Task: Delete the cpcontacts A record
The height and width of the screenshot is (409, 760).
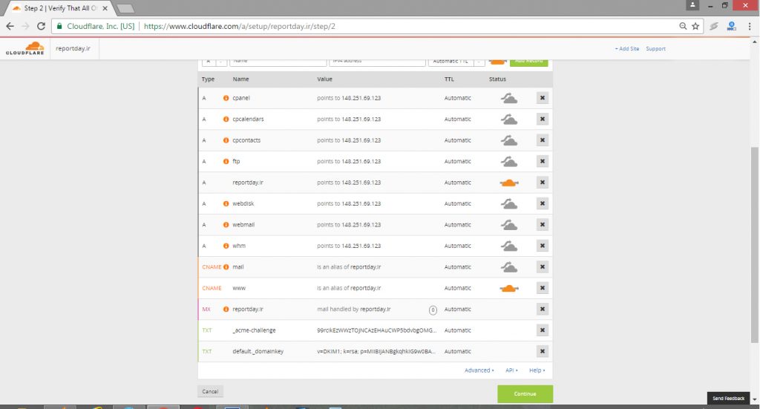Action: coord(543,140)
